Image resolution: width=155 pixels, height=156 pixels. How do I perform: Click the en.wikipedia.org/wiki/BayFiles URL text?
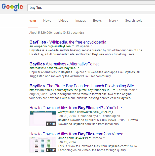pyautogui.click(x=50, y=46)
